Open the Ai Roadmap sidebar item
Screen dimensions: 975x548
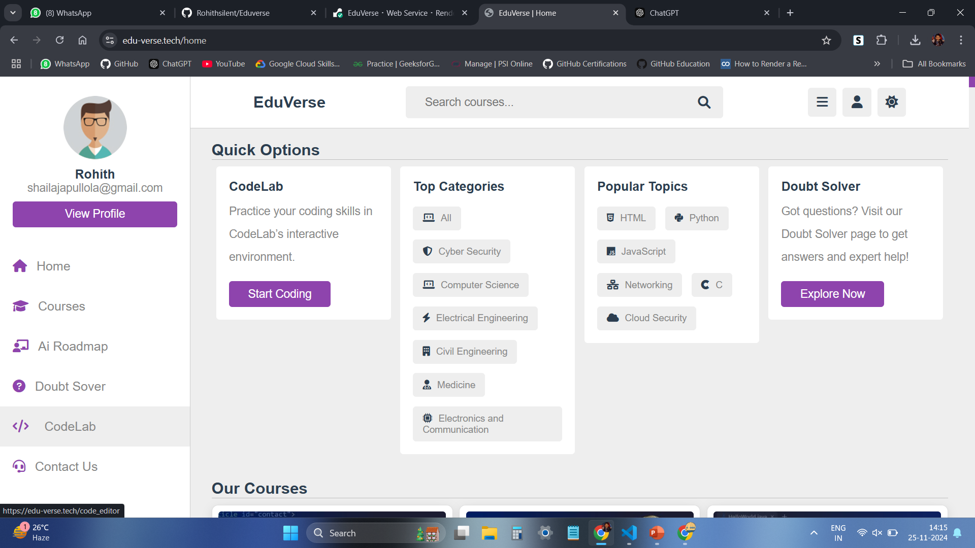coord(73,346)
